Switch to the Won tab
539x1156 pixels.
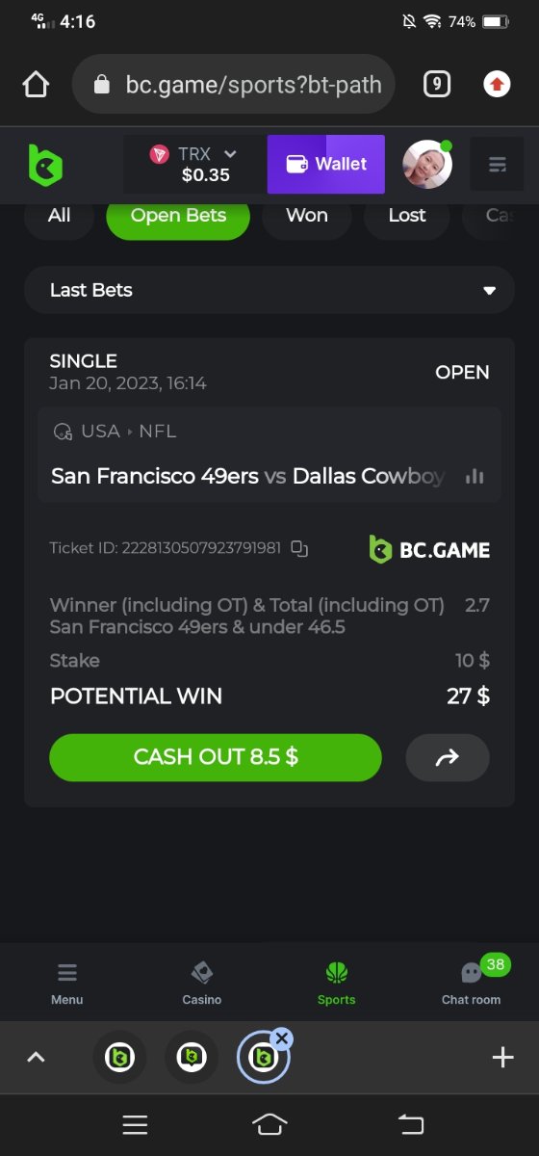tap(307, 215)
